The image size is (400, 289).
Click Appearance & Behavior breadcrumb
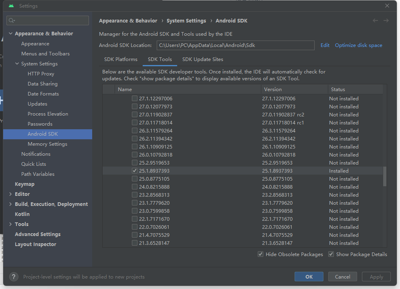tap(128, 21)
